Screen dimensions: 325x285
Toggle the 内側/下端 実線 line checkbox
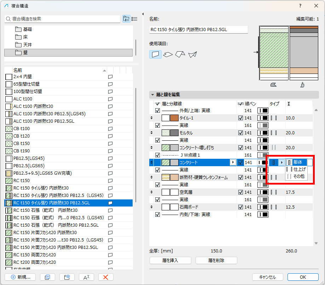tap(157, 215)
